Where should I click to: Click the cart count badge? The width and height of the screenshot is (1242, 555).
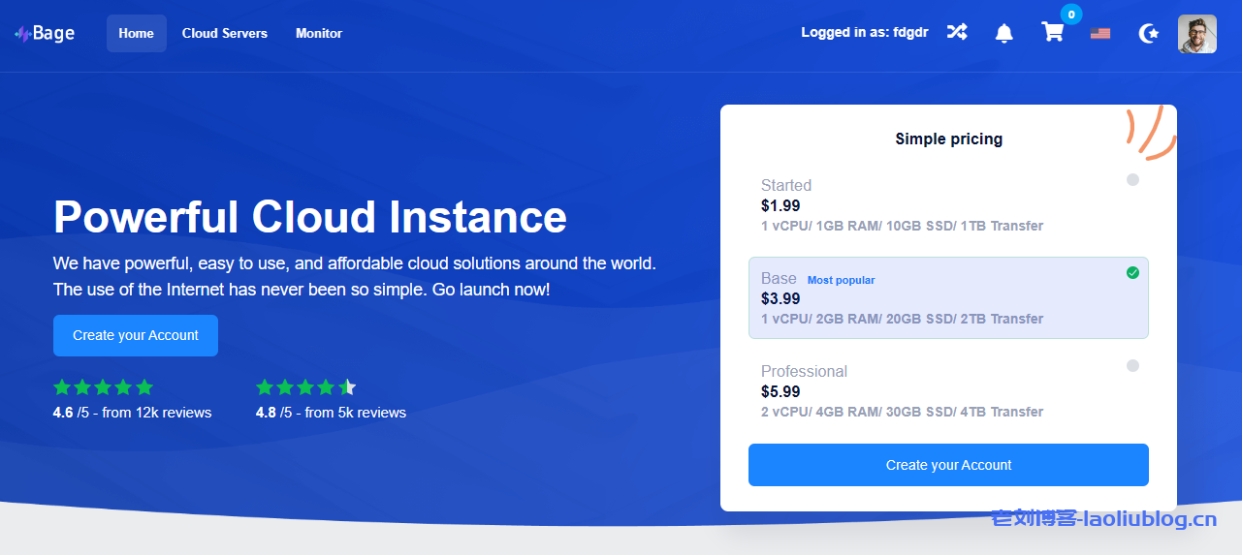(x=1070, y=15)
